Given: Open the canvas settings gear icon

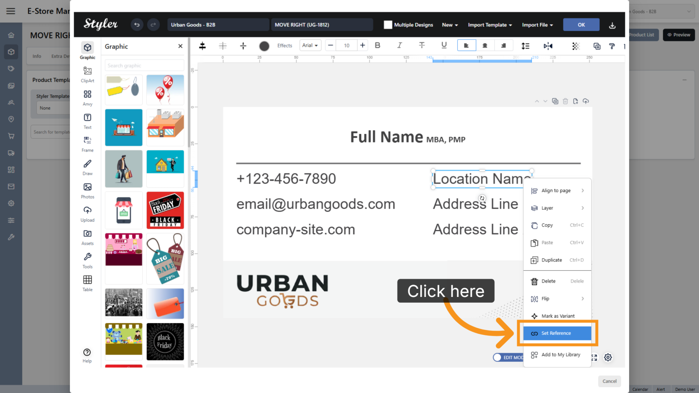Looking at the screenshot, I should point(608,357).
